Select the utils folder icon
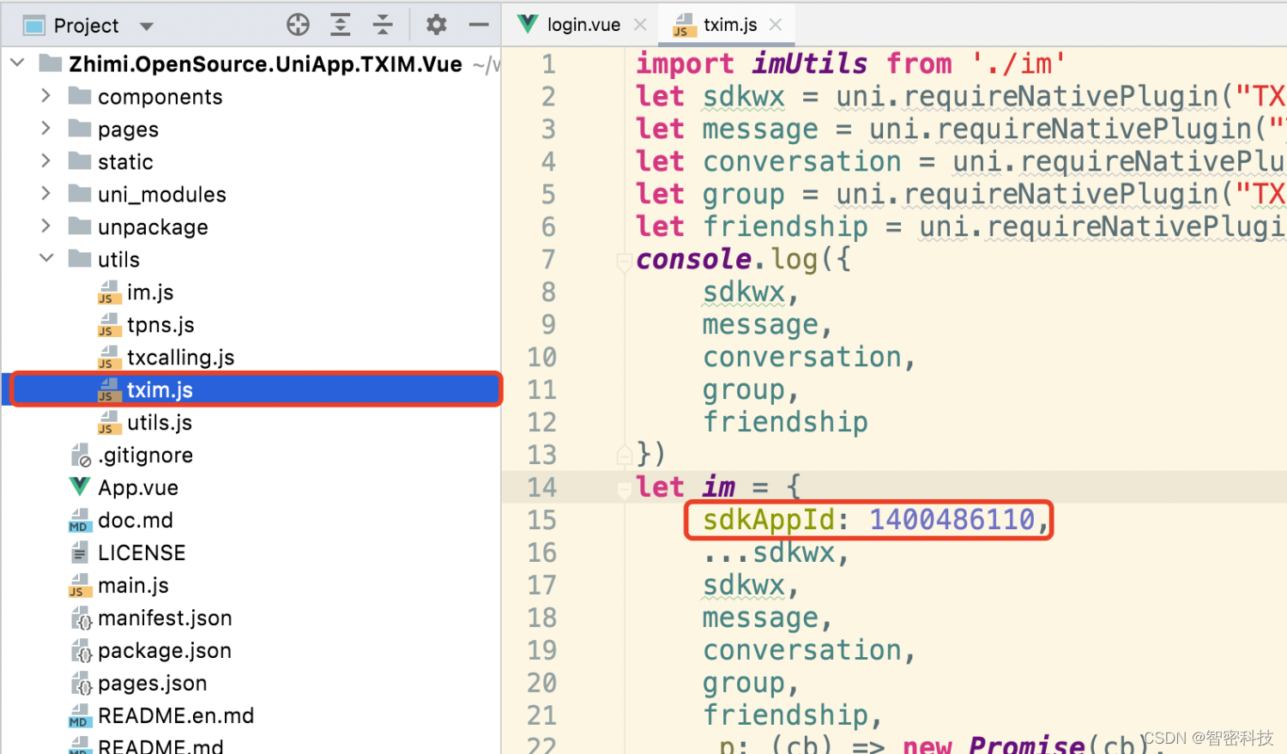The image size is (1287, 754). coord(80,258)
